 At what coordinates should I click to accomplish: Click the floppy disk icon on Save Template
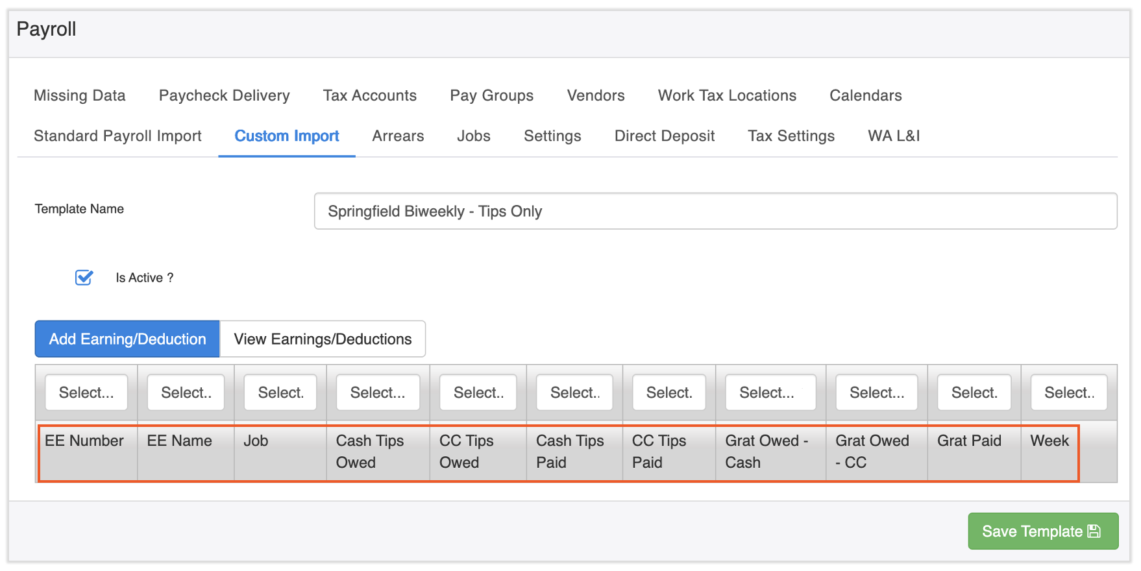(x=1094, y=531)
